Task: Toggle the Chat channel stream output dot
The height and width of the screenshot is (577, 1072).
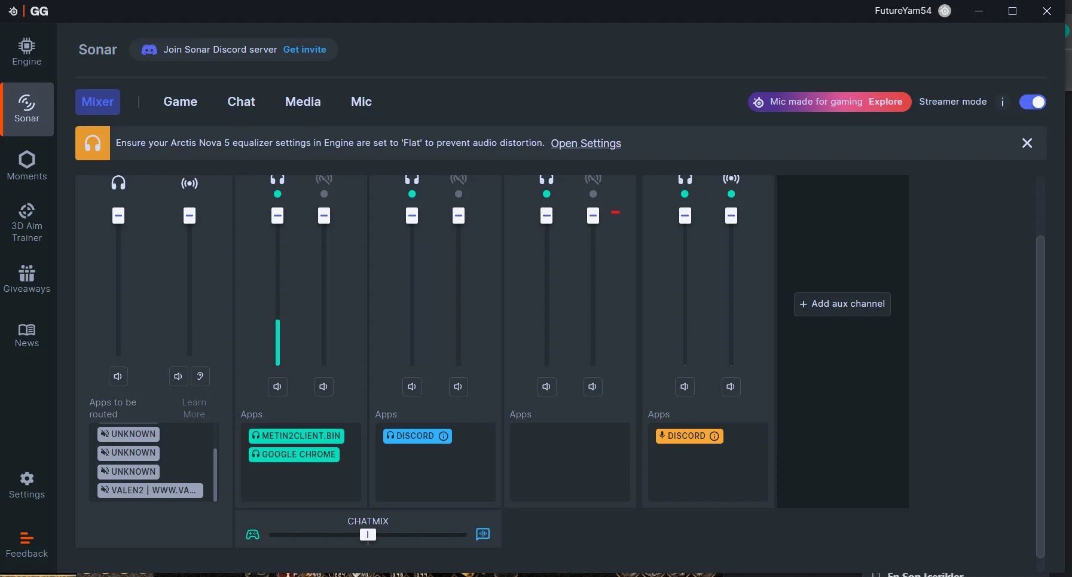Action: click(x=459, y=194)
